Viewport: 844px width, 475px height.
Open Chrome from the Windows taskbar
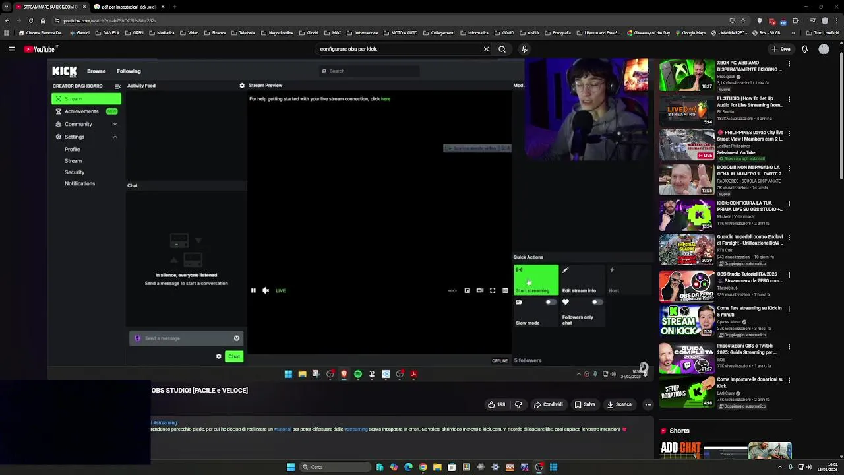423,467
